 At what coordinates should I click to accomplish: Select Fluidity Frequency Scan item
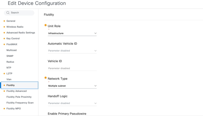coord(20,103)
